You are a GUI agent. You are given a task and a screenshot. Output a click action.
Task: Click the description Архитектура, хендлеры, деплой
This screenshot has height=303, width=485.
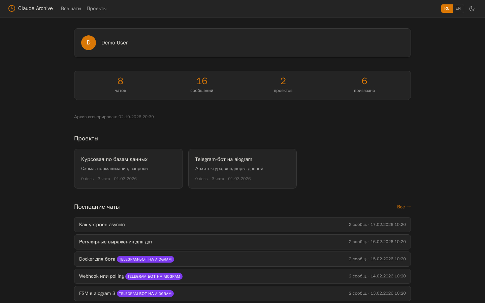pyautogui.click(x=229, y=169)
